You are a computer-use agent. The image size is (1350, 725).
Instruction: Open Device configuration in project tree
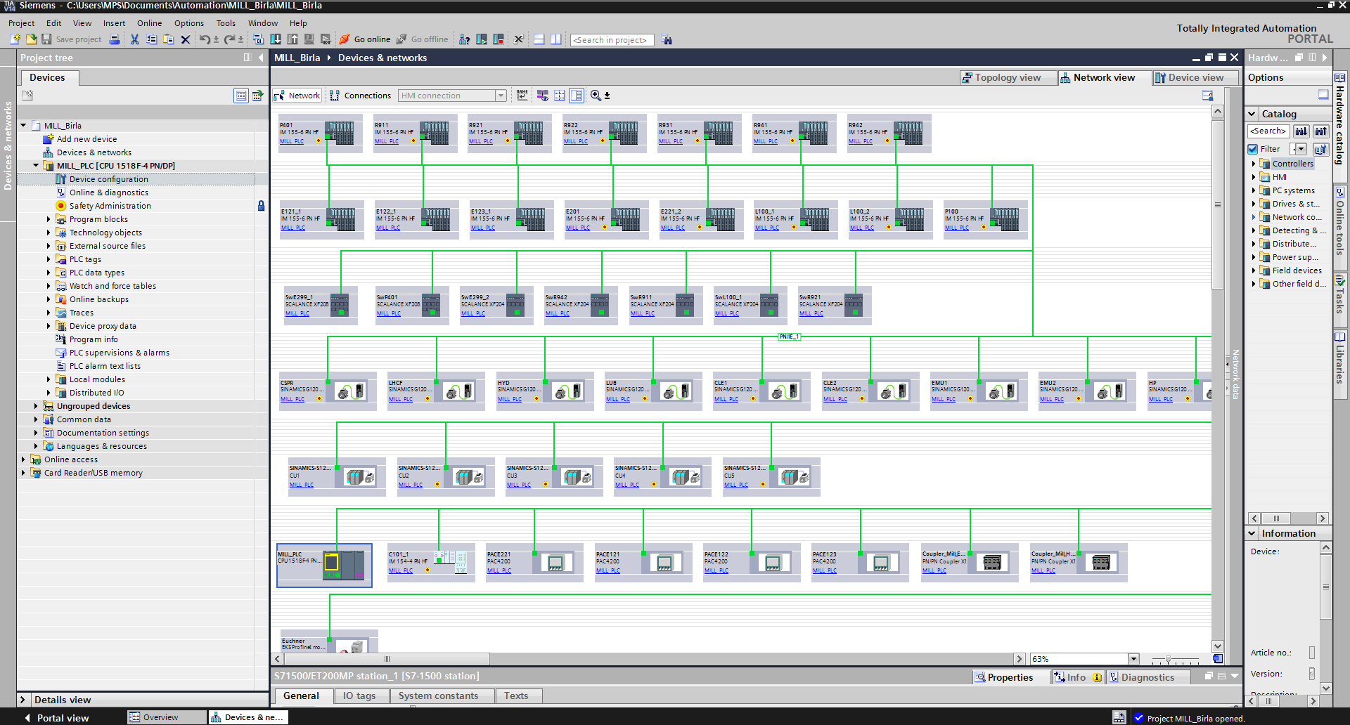108,179
